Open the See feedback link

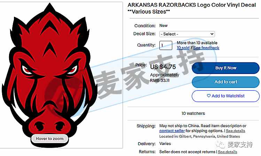coord(206,48)
